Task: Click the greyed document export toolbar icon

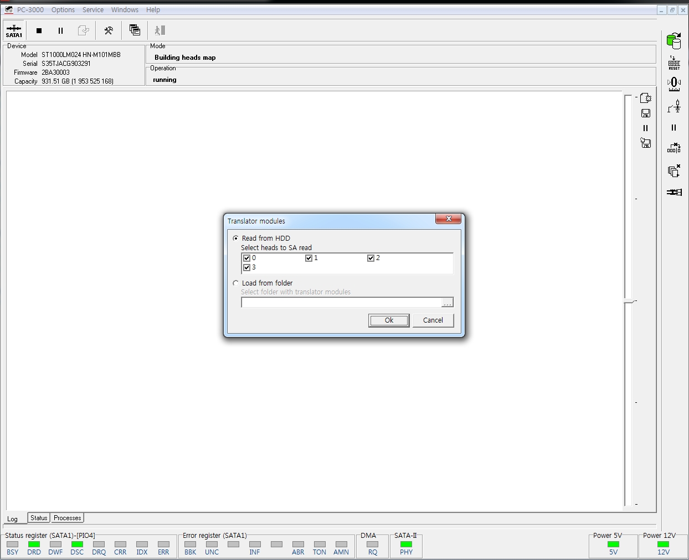Action: (83, 30)
